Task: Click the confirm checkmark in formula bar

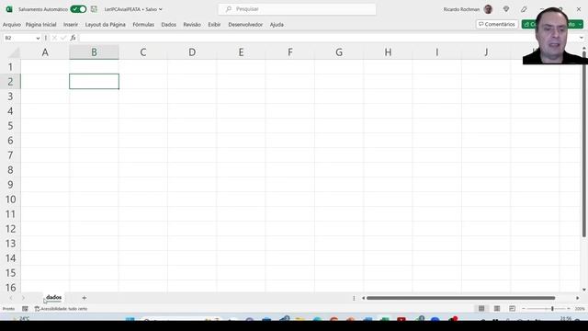Action: click(63, 38)
